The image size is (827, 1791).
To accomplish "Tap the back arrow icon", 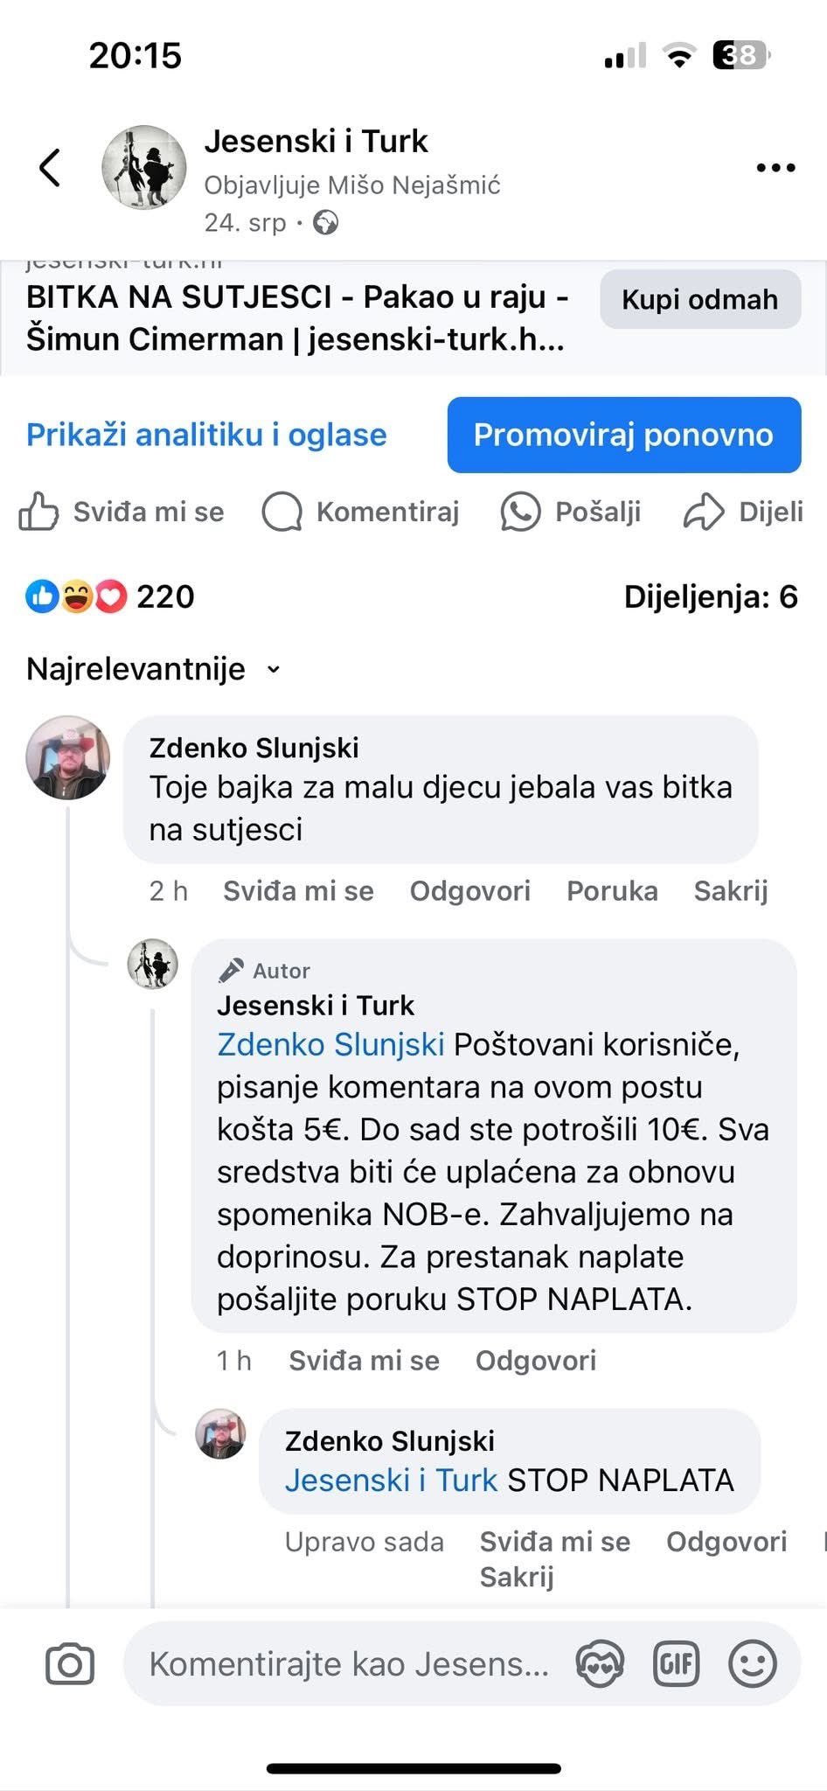I will (x=51, y=167).
